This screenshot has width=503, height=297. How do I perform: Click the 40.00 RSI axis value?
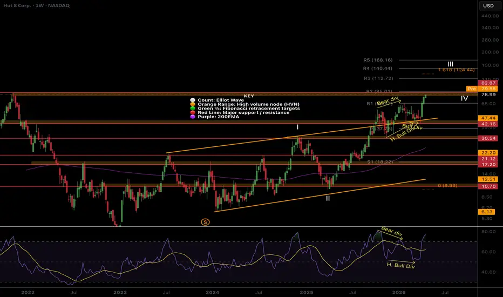(x=488, y=272)
